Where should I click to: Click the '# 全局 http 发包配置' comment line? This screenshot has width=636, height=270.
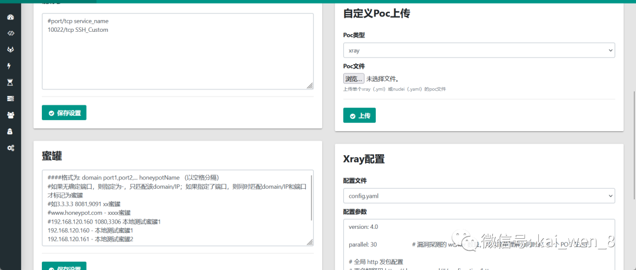tap(376, 261)
